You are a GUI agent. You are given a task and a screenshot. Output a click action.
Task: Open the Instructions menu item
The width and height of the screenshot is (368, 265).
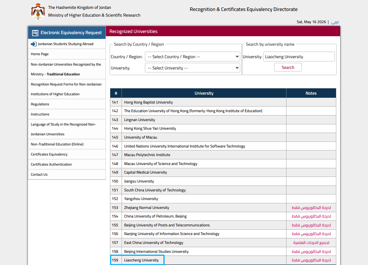coord(67,114)
